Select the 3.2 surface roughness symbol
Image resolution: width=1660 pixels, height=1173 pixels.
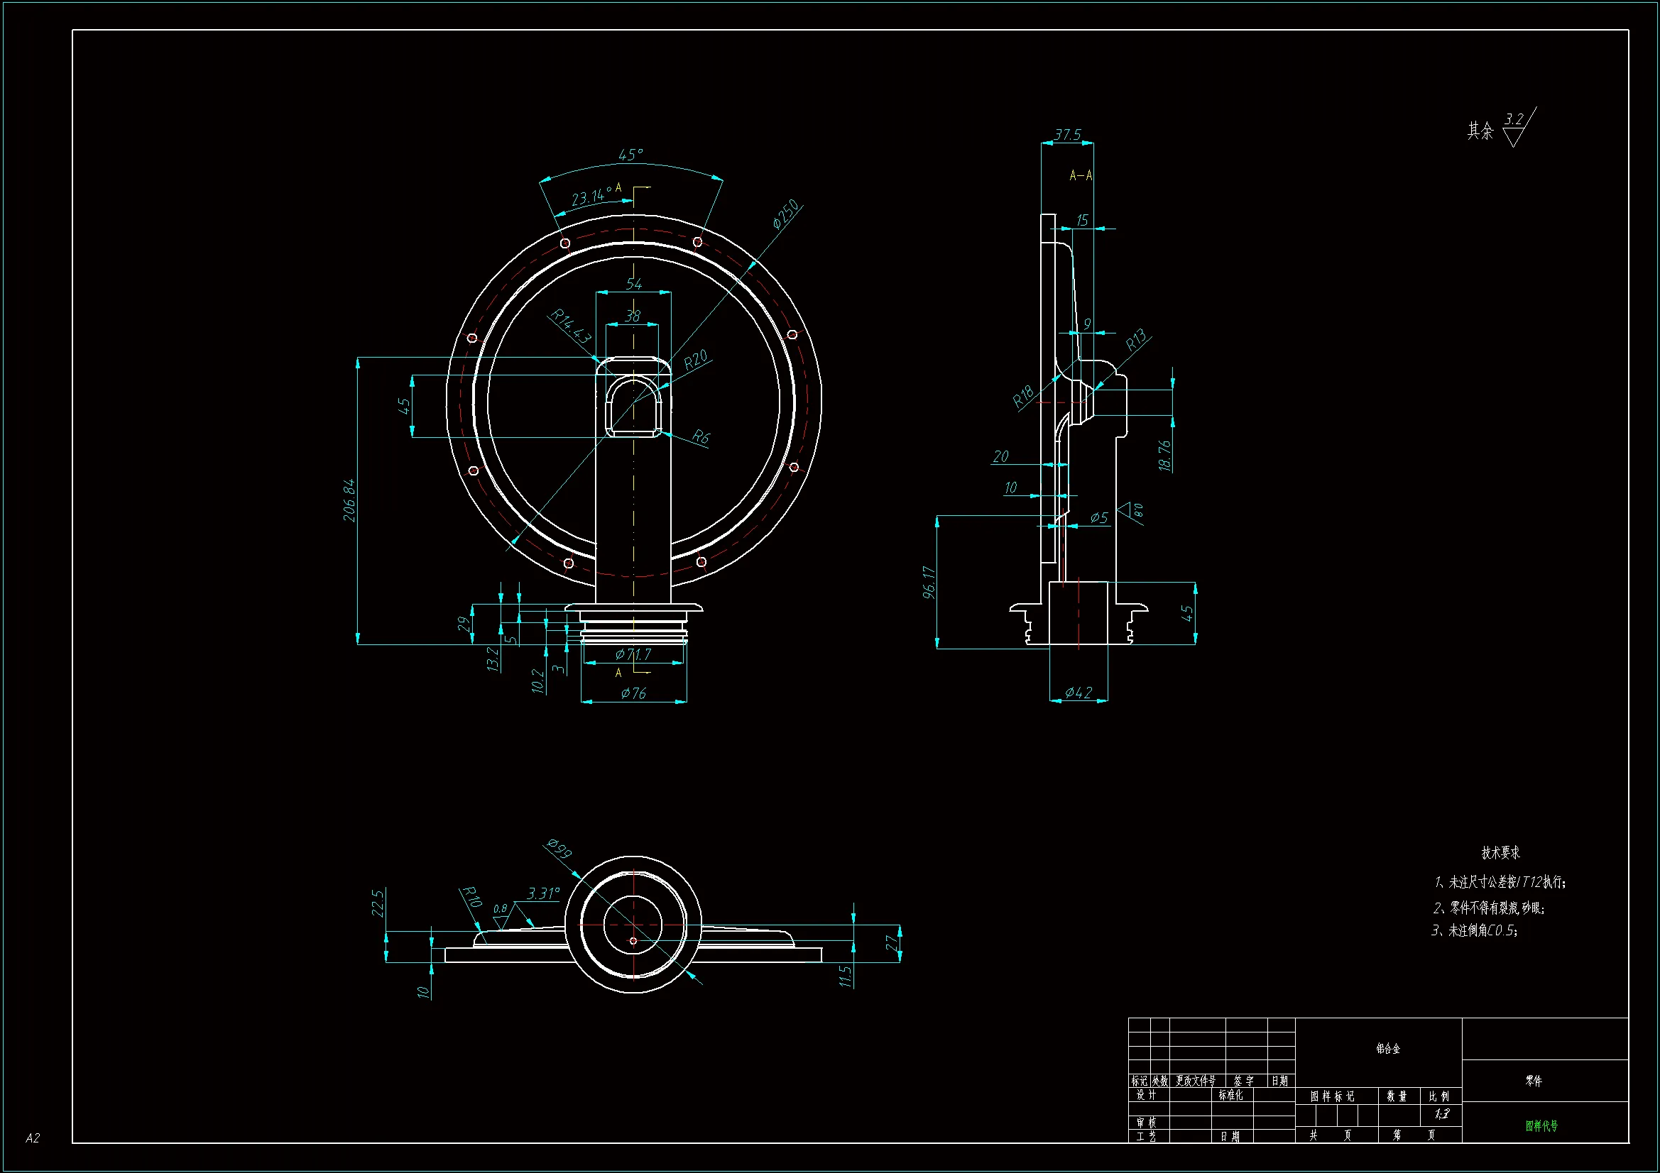[x=1514, y=120]
